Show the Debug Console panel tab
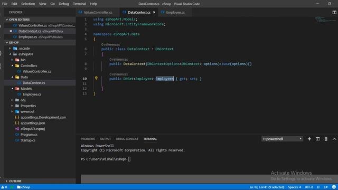The height and width of the screenshot is (190, 338). pyautogui.click(x=127, y=139)
